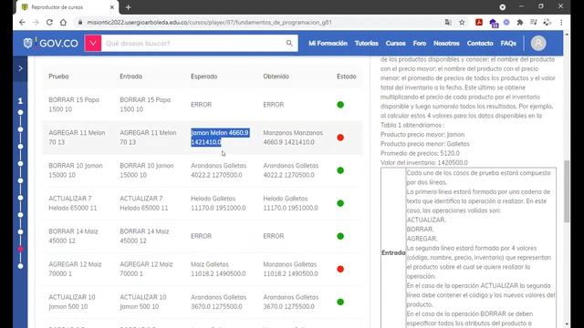Reload the page with the refresh icon
The width and height of the screenshot is (584, 328).
point(49,22)
